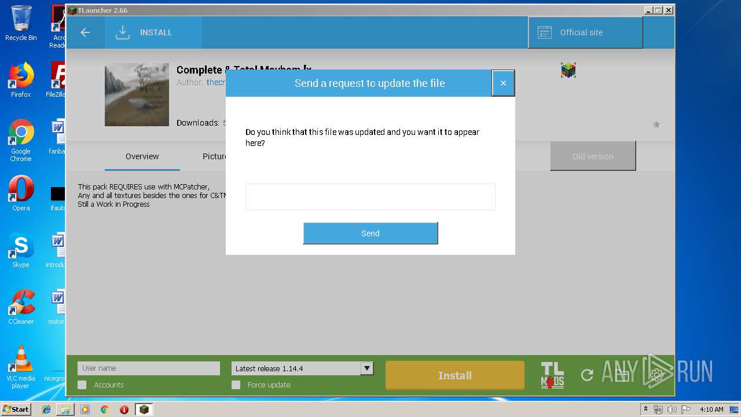Click the Old version button
Viewport: 741px width, 417px height.
click(593, 156)
